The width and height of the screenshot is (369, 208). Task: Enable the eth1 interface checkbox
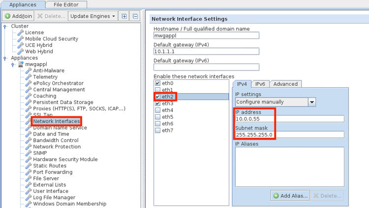click(157, 90)
